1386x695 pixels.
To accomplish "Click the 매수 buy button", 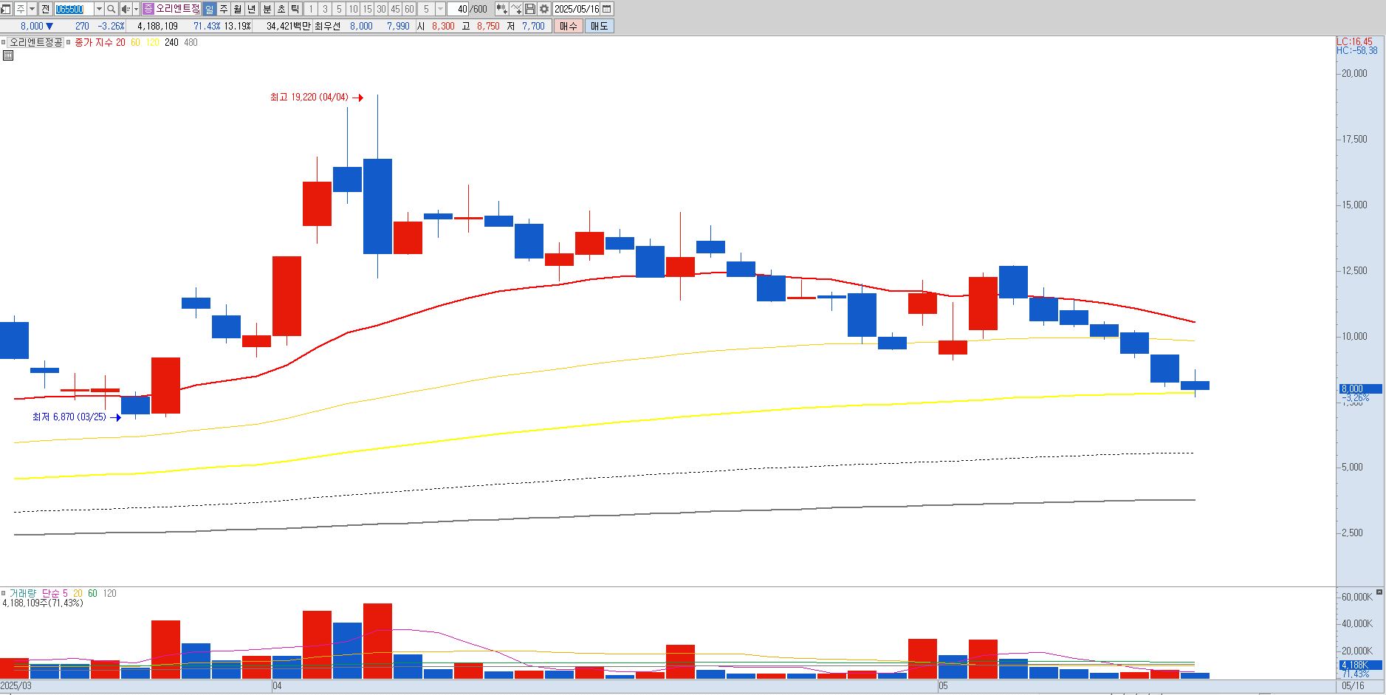I will click(568, 26).
